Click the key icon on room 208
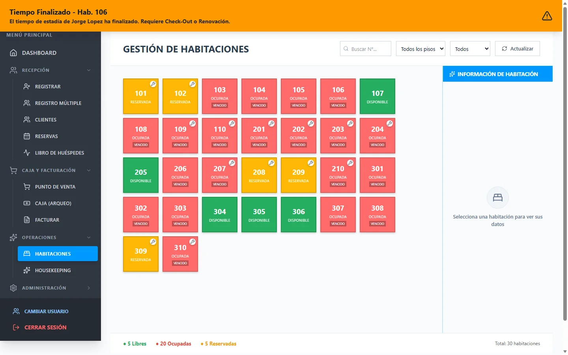Image resolution: width=568 pixels, height=355 pixels. coord(271,163)
